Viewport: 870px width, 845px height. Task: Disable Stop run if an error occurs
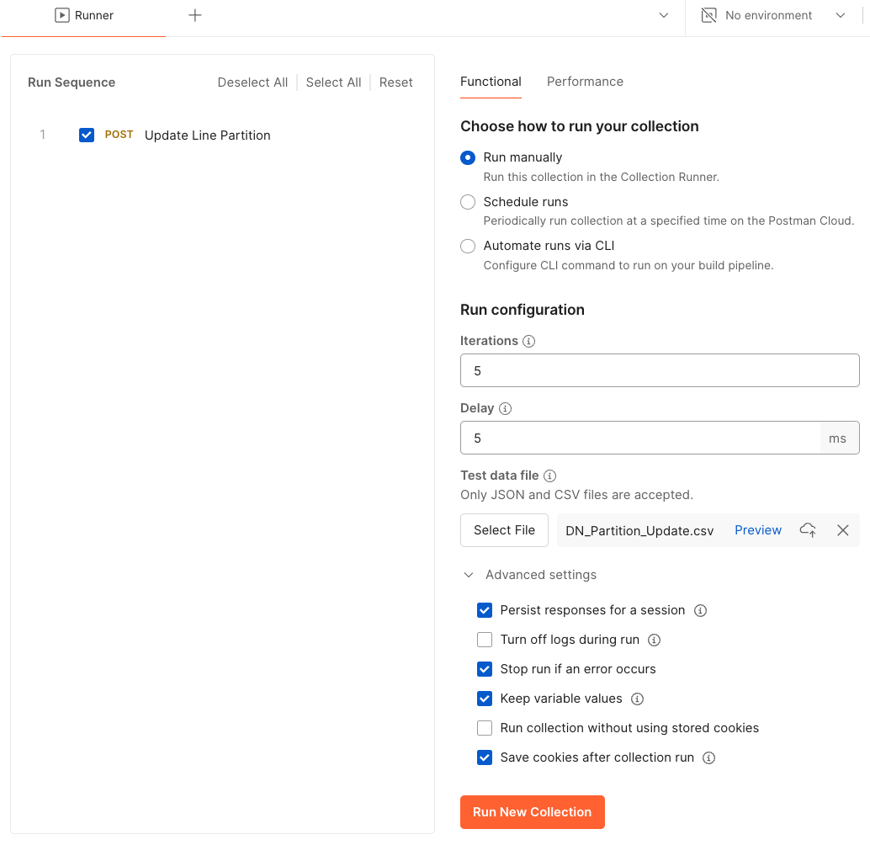point(485,669)
